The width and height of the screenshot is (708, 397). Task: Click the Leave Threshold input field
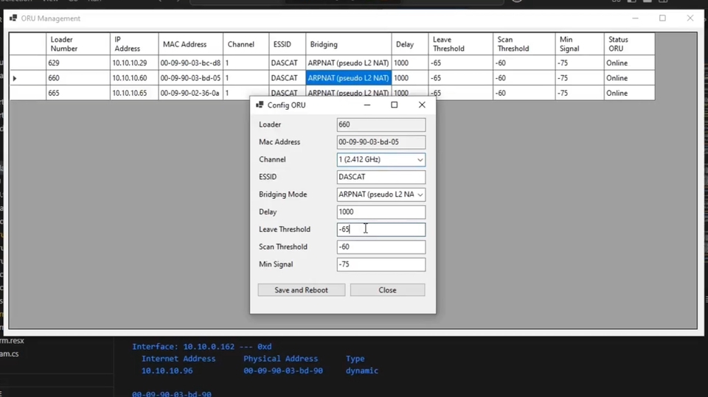381,229
